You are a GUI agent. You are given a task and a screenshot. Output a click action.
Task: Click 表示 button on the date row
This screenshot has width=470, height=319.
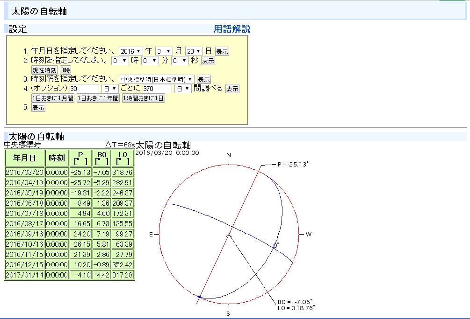pyautogui.click(x=222, y=51)
